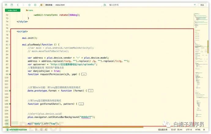Toggle fold marker on line 163
The width and height of the screenshot is (211, 134).
(10, 91)
